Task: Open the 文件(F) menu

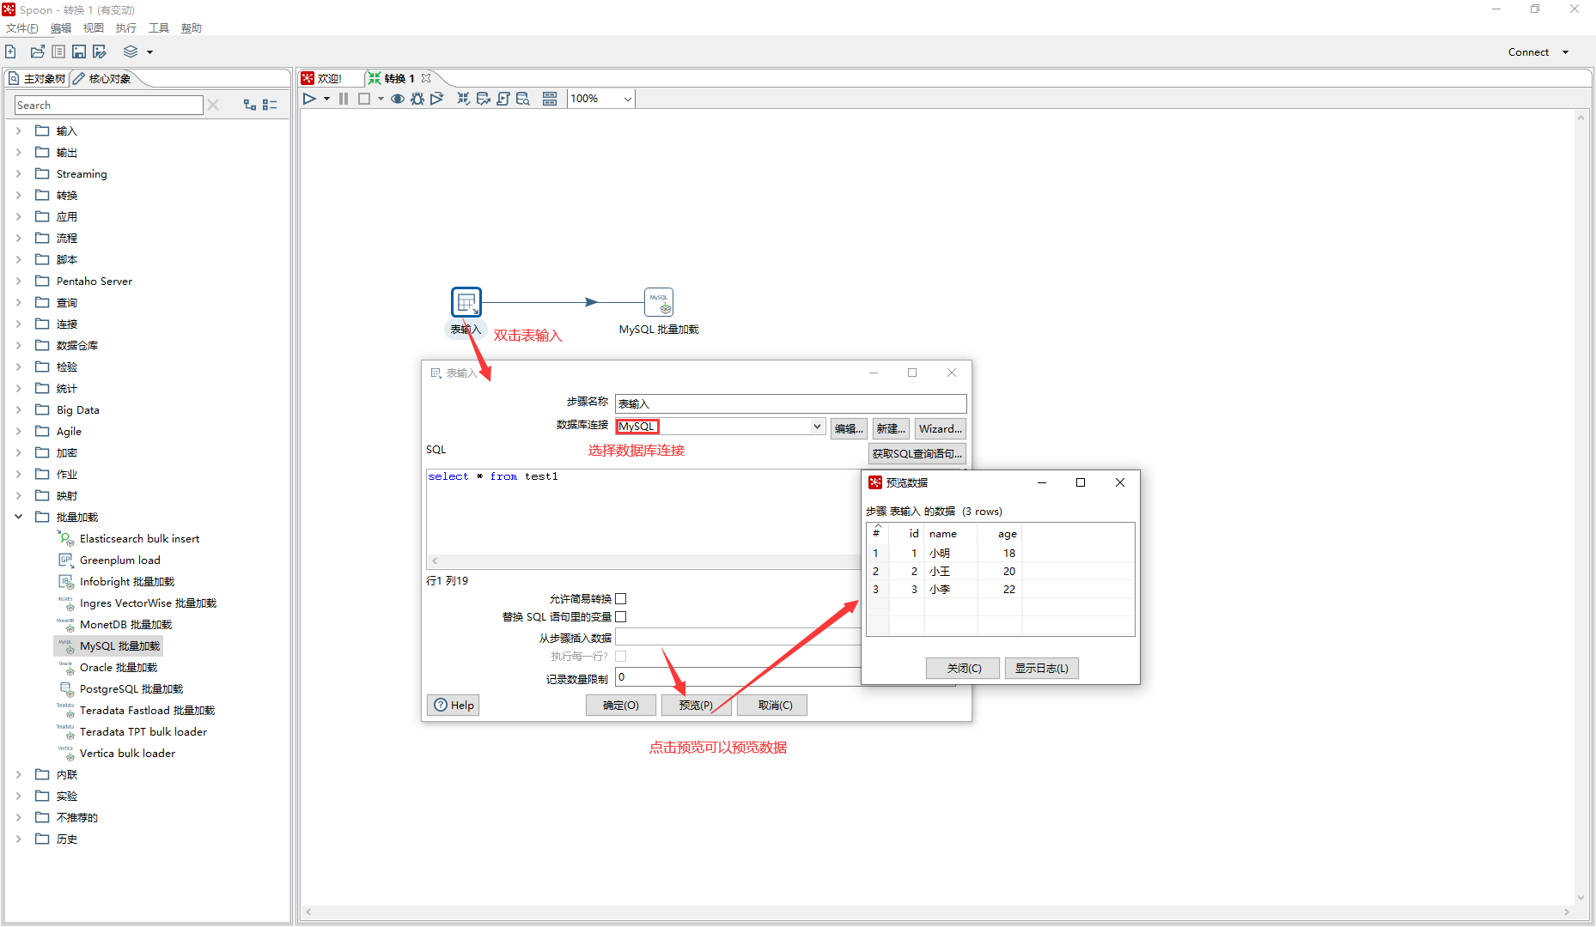Action: [21, 28]
